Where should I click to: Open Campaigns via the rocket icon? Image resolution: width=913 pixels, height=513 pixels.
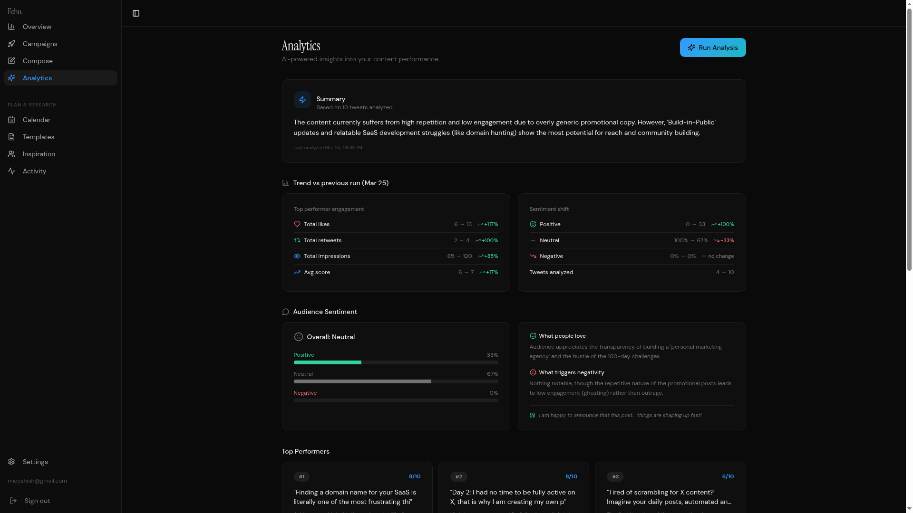(11, 44)
